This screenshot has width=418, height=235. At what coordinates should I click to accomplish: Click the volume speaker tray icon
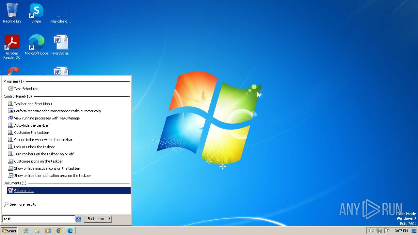371,231
